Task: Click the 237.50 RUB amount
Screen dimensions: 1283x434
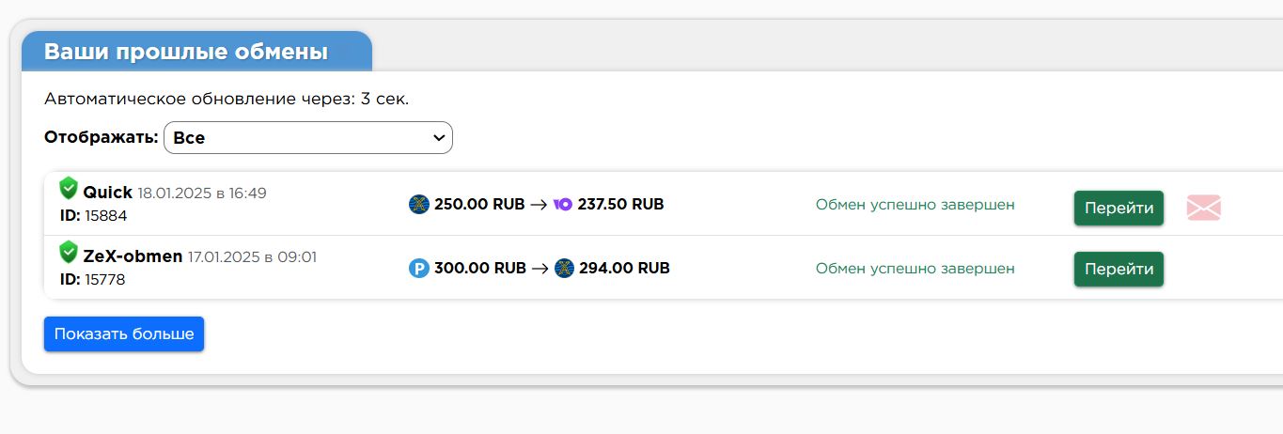Action: [x=620, y=204]
